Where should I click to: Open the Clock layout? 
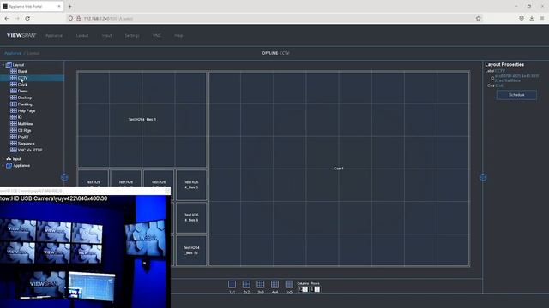point(22,85)
